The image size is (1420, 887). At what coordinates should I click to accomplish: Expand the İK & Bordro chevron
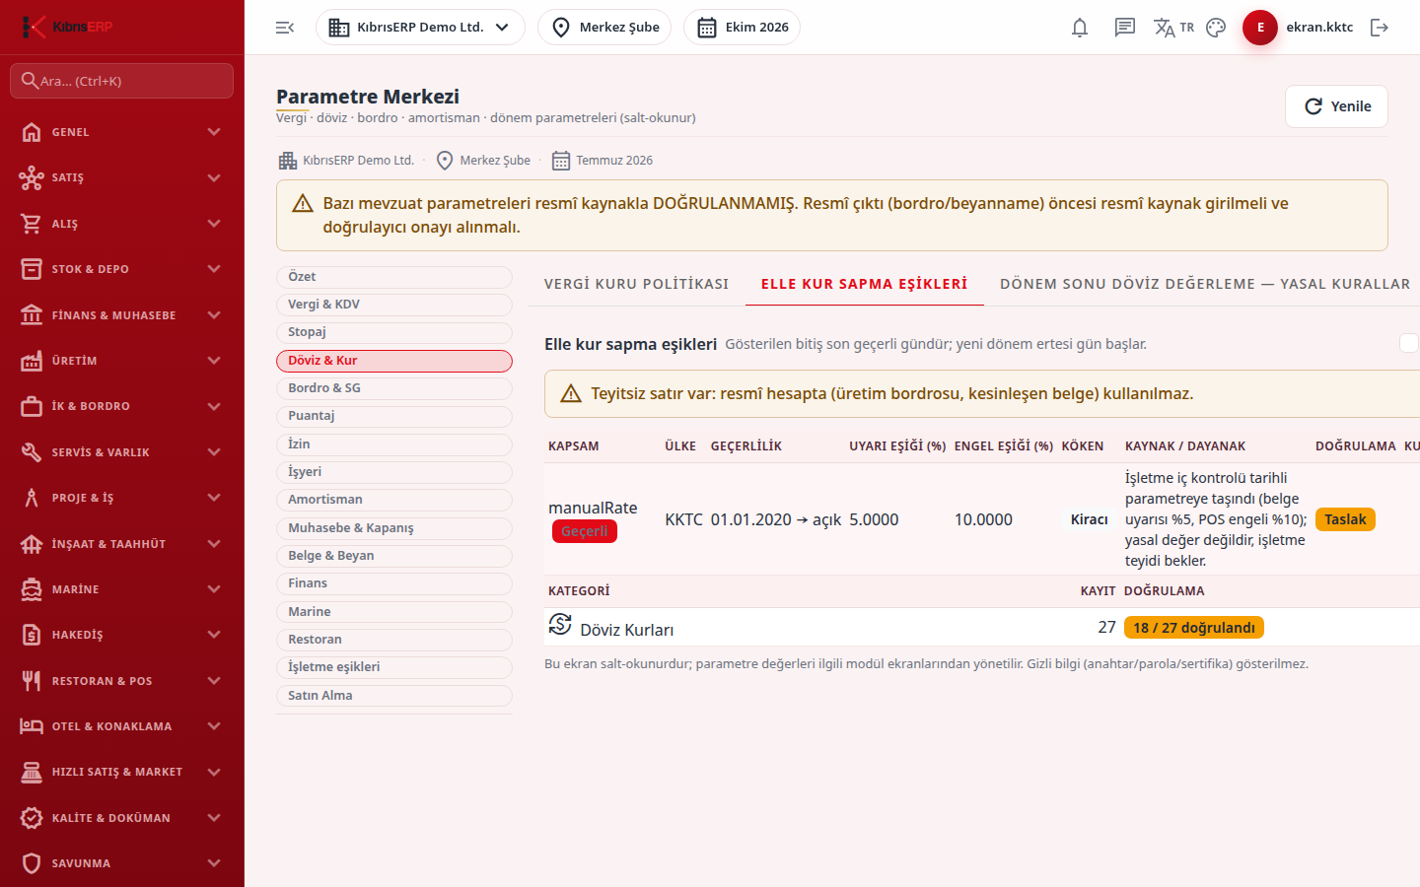[x=214, y=406]
